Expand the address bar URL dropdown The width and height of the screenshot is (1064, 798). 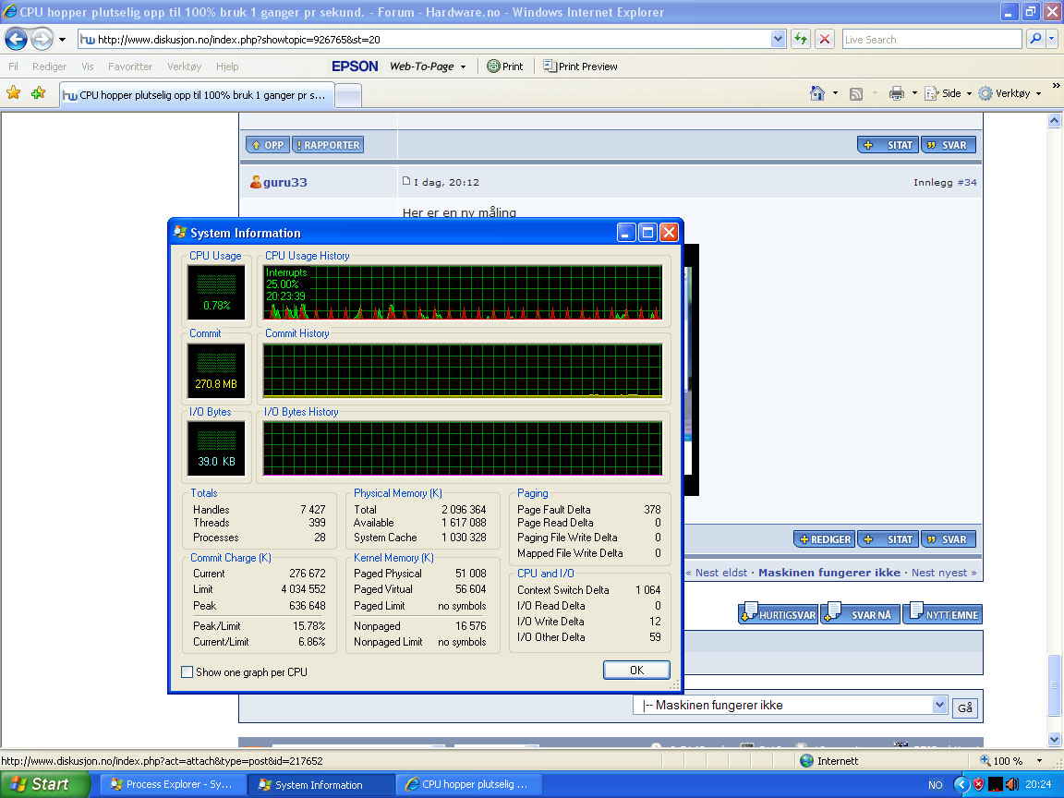(x=778, y=40)
